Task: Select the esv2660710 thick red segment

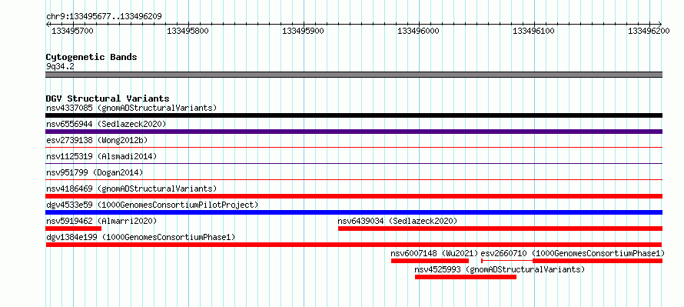Action: tap(597, 261)
